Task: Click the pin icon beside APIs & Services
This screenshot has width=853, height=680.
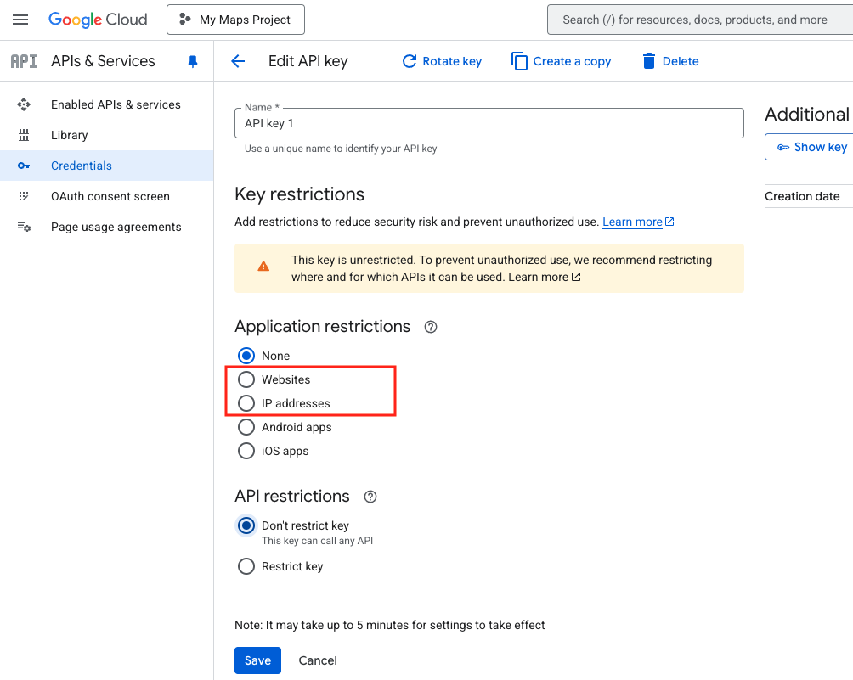Action: pos(193,61)
